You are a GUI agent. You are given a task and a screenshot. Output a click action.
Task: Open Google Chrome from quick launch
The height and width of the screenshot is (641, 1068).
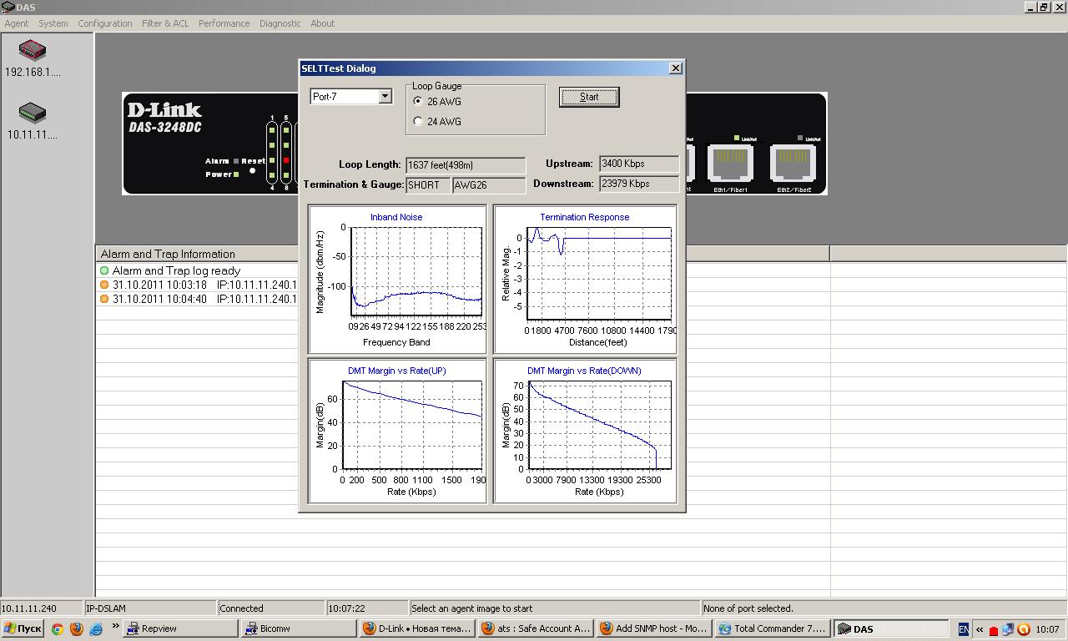58,629
